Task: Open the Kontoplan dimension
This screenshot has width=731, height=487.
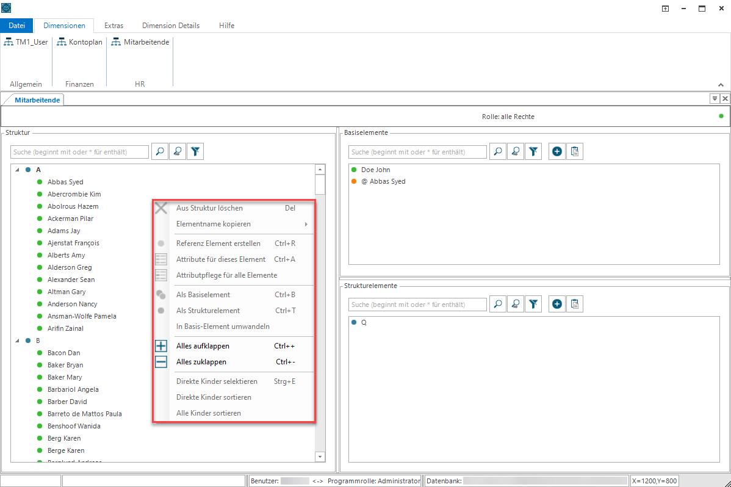Action: coord(80,42)
